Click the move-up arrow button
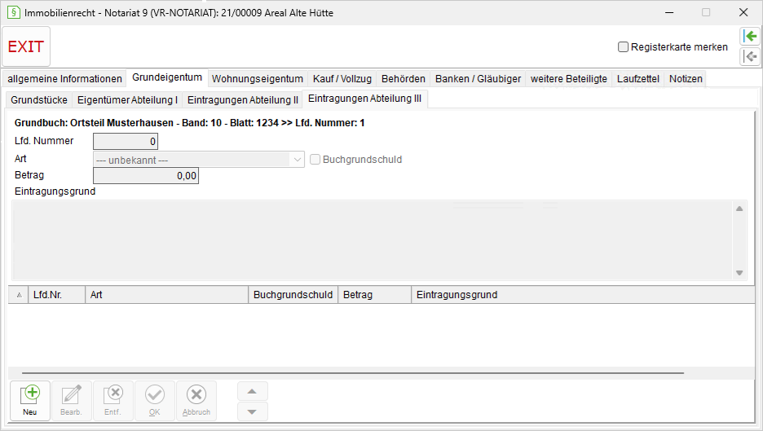This screenshot has height=431, width=763. [x=252, y=392]
